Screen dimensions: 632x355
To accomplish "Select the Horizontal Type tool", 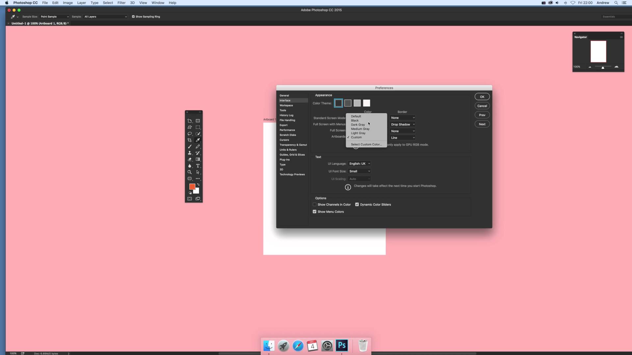I will (x=198, y=166).
